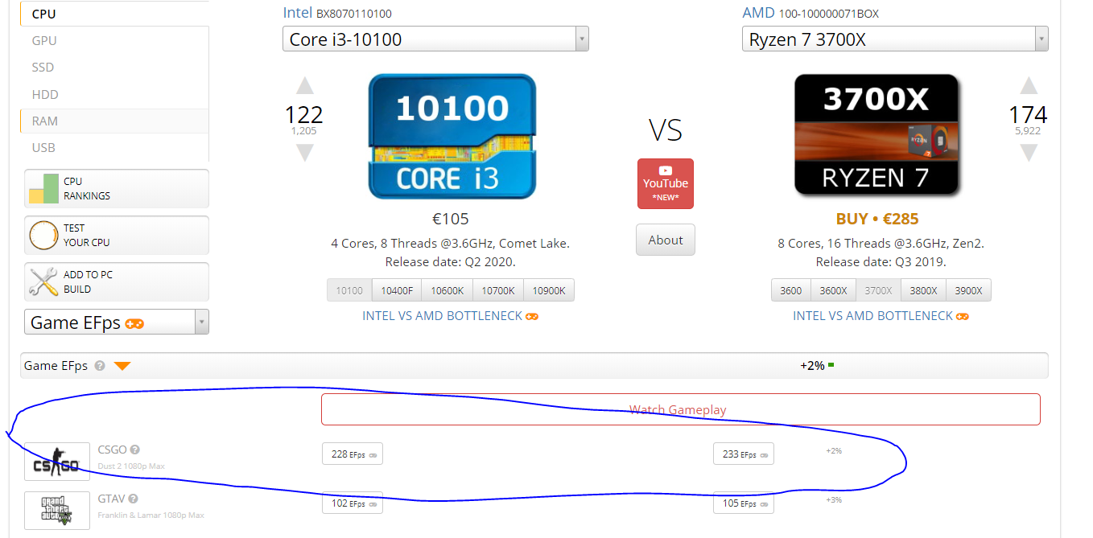Open CPU Rankings
Viewport: 1093px width, 538px height.
pyautogui.click(x=117, y=188)
